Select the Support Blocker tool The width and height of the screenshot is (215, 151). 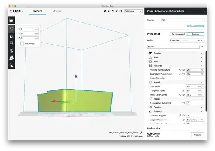pyautogui.click(x=12, y=65)
